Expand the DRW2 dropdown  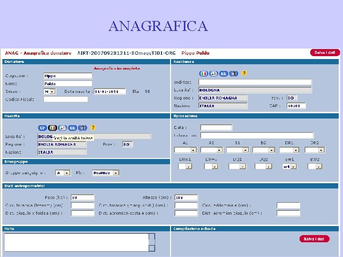211,167
